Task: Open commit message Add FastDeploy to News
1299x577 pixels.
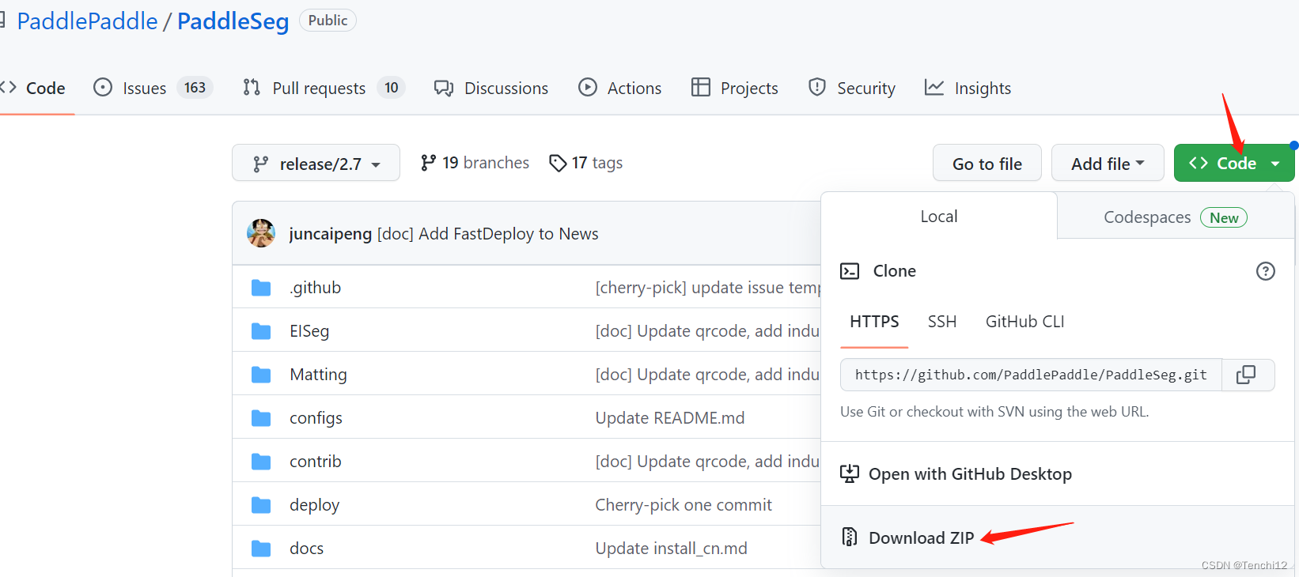Action: point(487,234)
